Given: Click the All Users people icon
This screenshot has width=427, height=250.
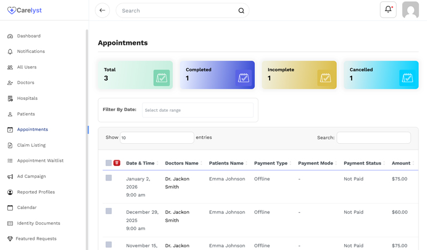Looking at the screenshot, I should coord(10,67).
